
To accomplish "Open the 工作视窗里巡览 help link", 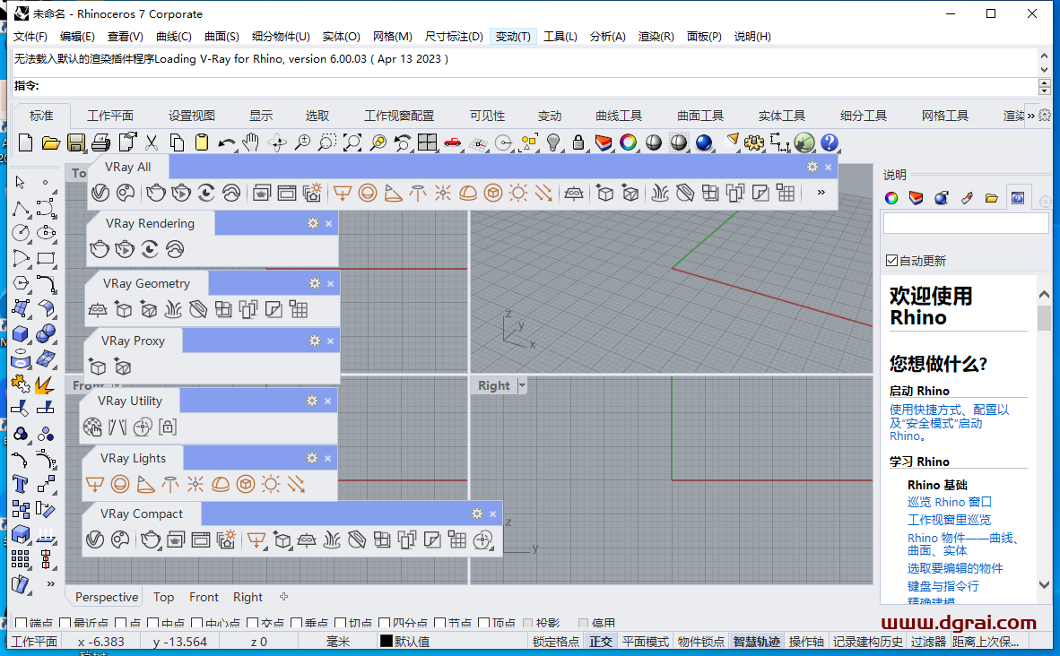I will click(x=949, y=520).
